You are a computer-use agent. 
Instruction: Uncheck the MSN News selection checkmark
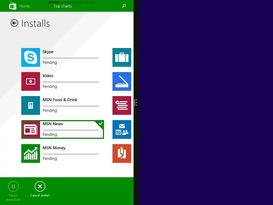click(x=100, y=123)
